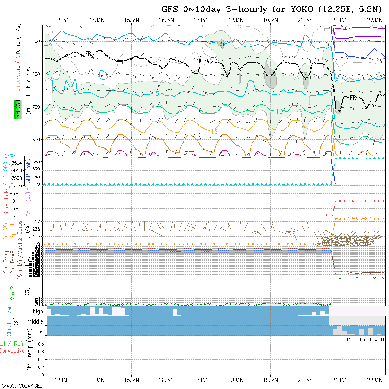Click the low cloud cover row label
Image resolution: width=389 pixels, height=389 pixels.
39,332
